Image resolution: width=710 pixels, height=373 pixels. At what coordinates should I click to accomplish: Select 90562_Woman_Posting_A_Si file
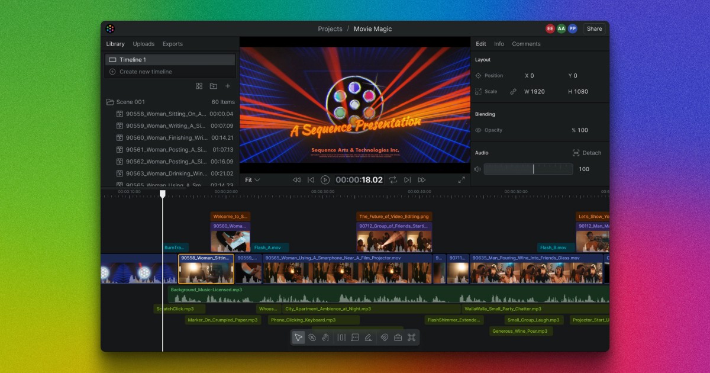point(175,162)
